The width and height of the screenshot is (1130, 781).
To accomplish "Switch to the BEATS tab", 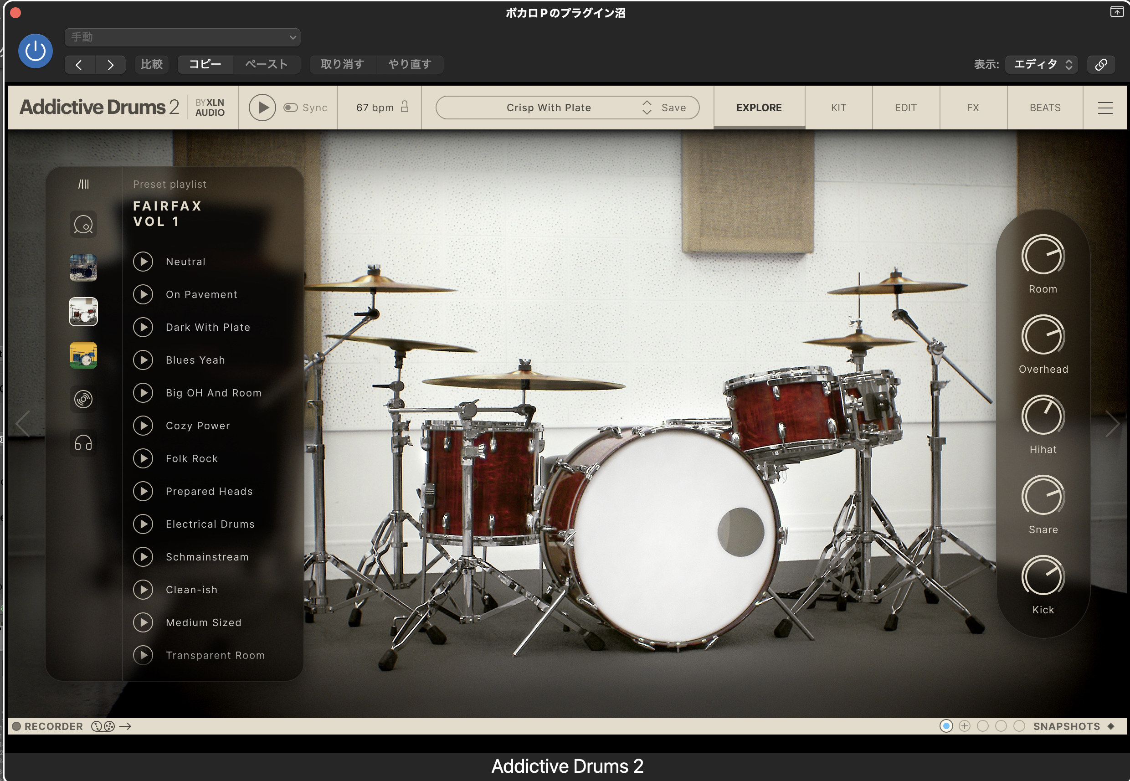I will (x=1045, y=108).
